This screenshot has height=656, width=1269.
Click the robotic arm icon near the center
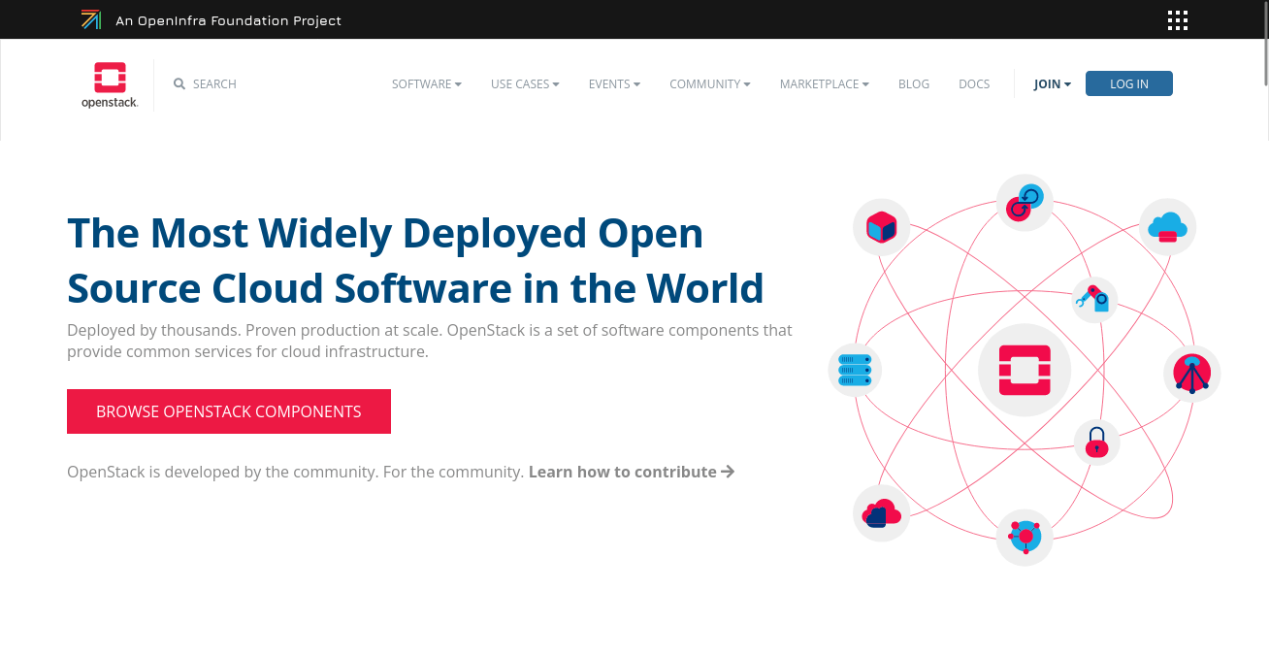[x=1093, y=300]
